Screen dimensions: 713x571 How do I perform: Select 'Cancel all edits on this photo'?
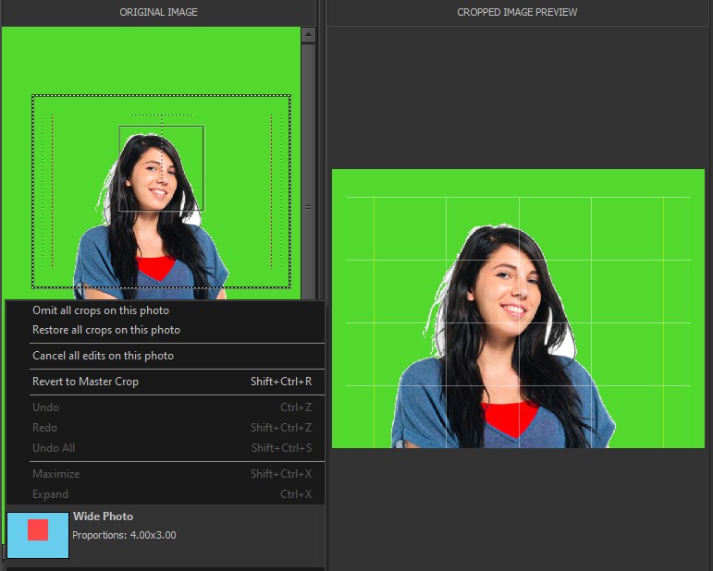coord(103,356)
